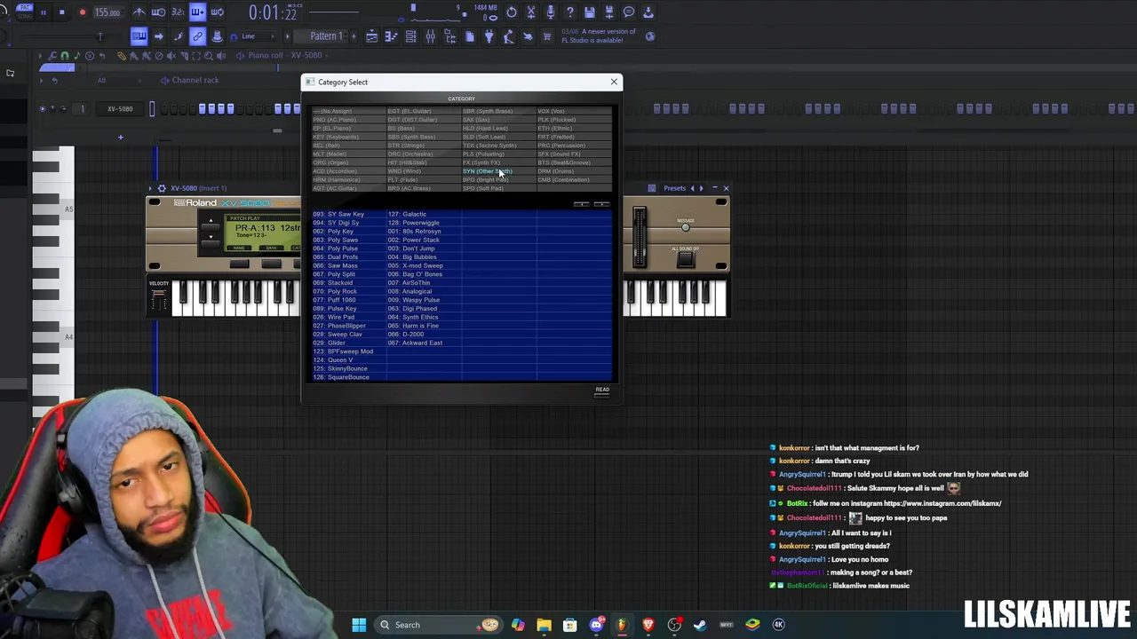Save the project with floppy icon
Screen dimensions: 1137x639
[589, 12]
